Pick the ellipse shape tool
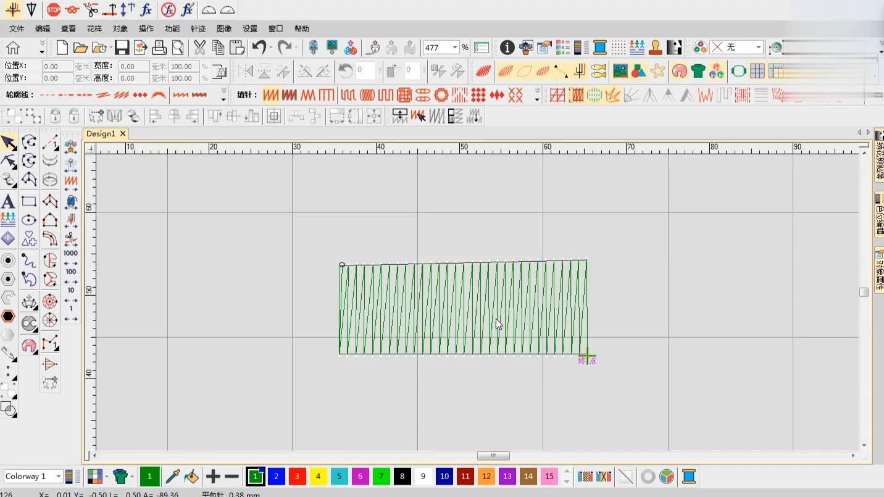This screenshot has width=884, height=497. (x=29, y=220)
